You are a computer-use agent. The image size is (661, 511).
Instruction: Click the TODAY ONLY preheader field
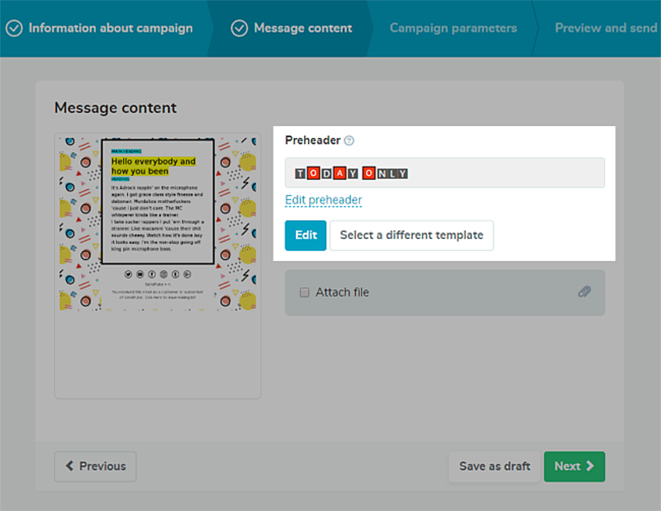[445, 173]
